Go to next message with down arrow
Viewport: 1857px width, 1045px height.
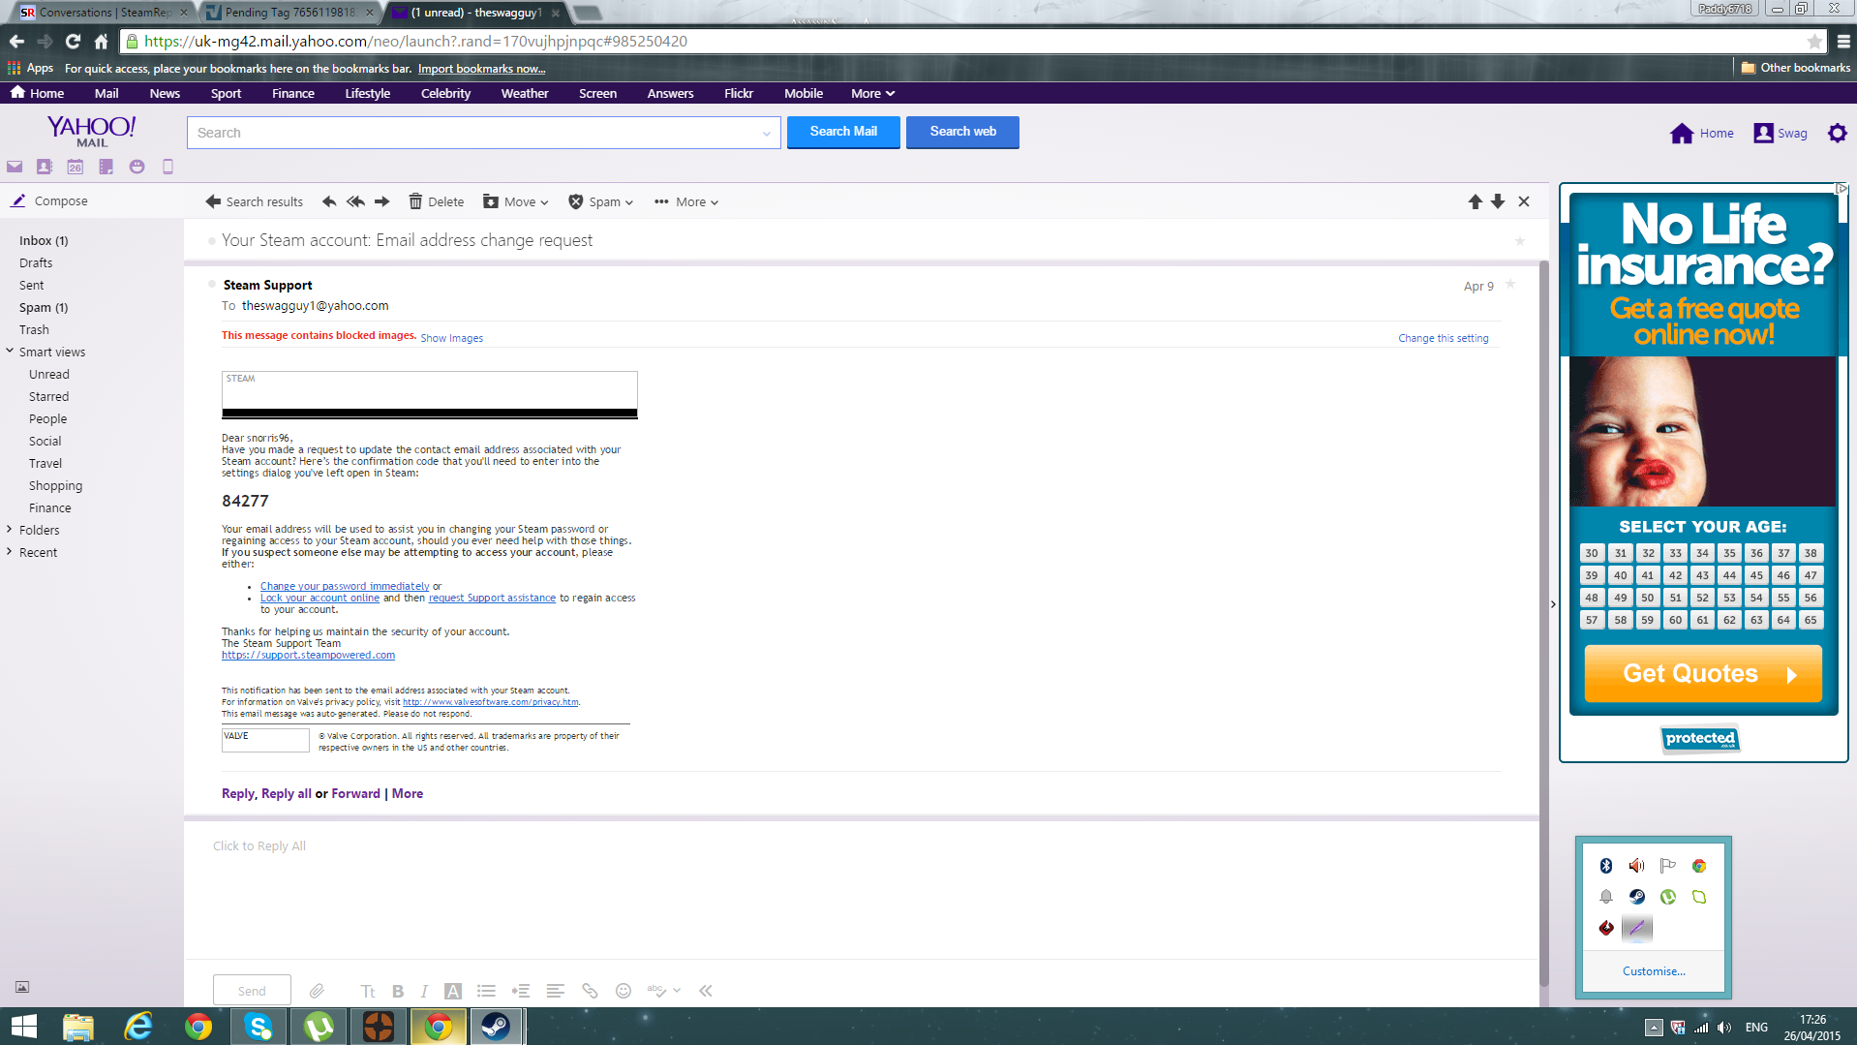[x=1498, y=201]
